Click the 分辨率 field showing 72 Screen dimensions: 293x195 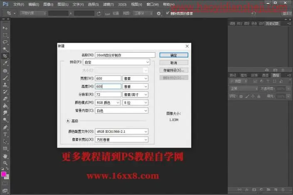(x=108, y=95)
